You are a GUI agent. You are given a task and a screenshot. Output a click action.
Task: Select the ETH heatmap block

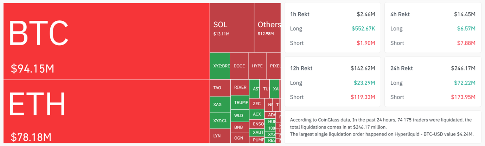point(106,111)
